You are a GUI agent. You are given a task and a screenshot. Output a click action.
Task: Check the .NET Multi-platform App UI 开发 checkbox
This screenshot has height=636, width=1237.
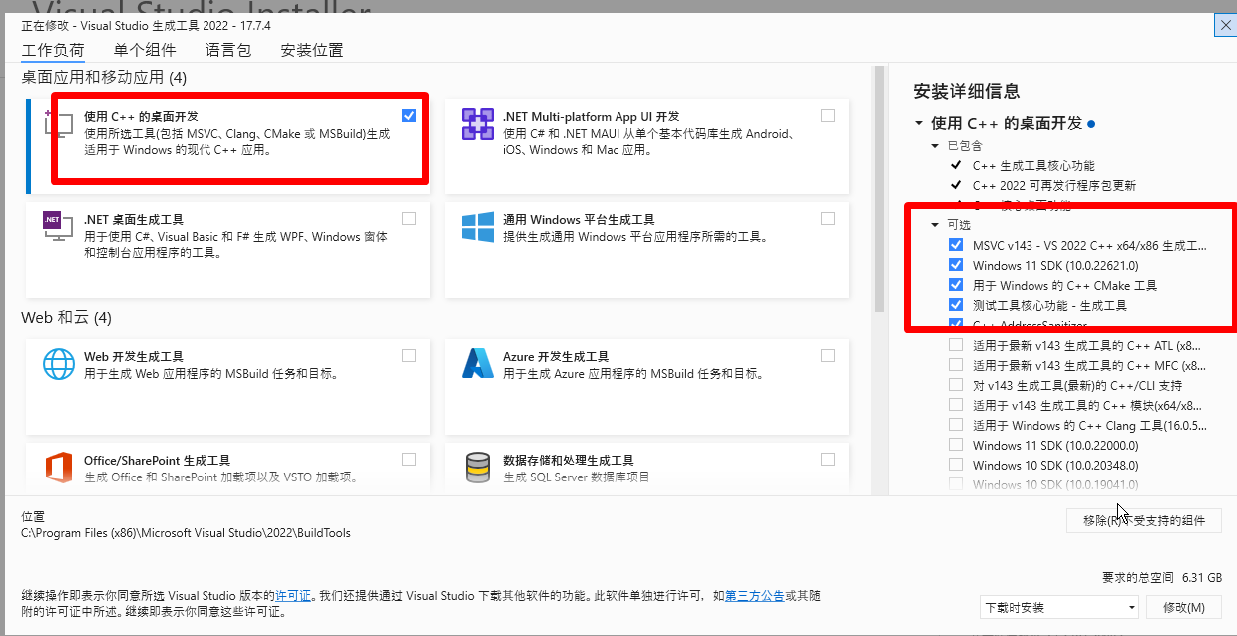828,116
